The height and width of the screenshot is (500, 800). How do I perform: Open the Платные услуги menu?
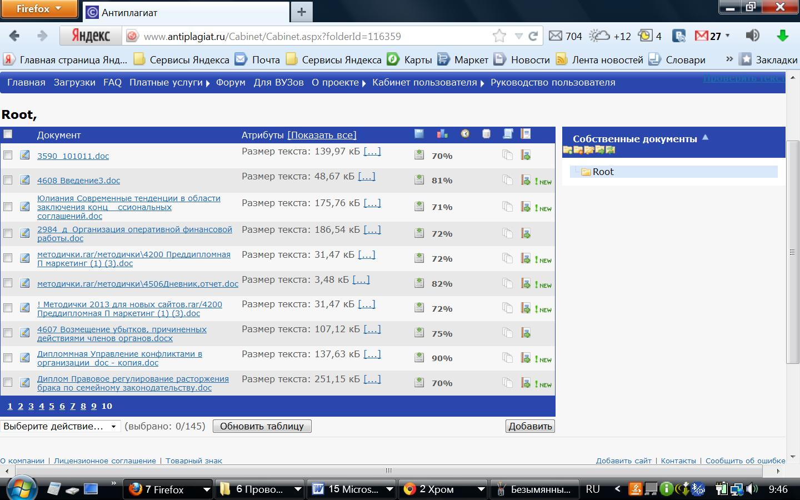point(169,82)
